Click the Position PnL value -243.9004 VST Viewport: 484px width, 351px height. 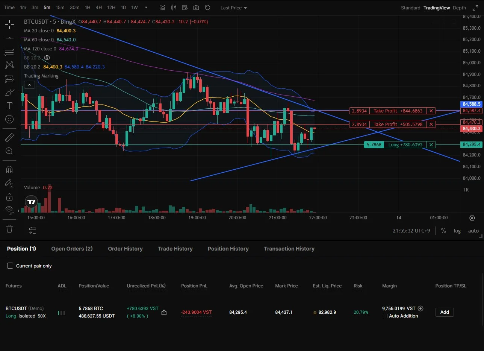pyautogui.click(x=196, y=312)
